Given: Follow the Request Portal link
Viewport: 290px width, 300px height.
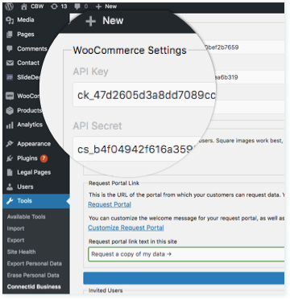Looking at the screenshot, I should click(x=110, y=204).
